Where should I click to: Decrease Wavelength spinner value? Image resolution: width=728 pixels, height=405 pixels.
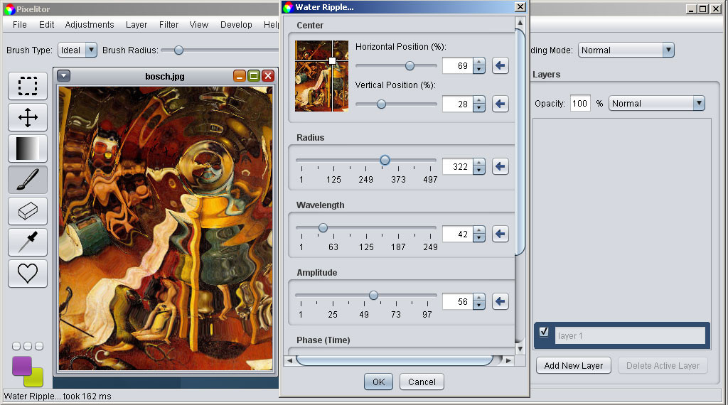479,238
